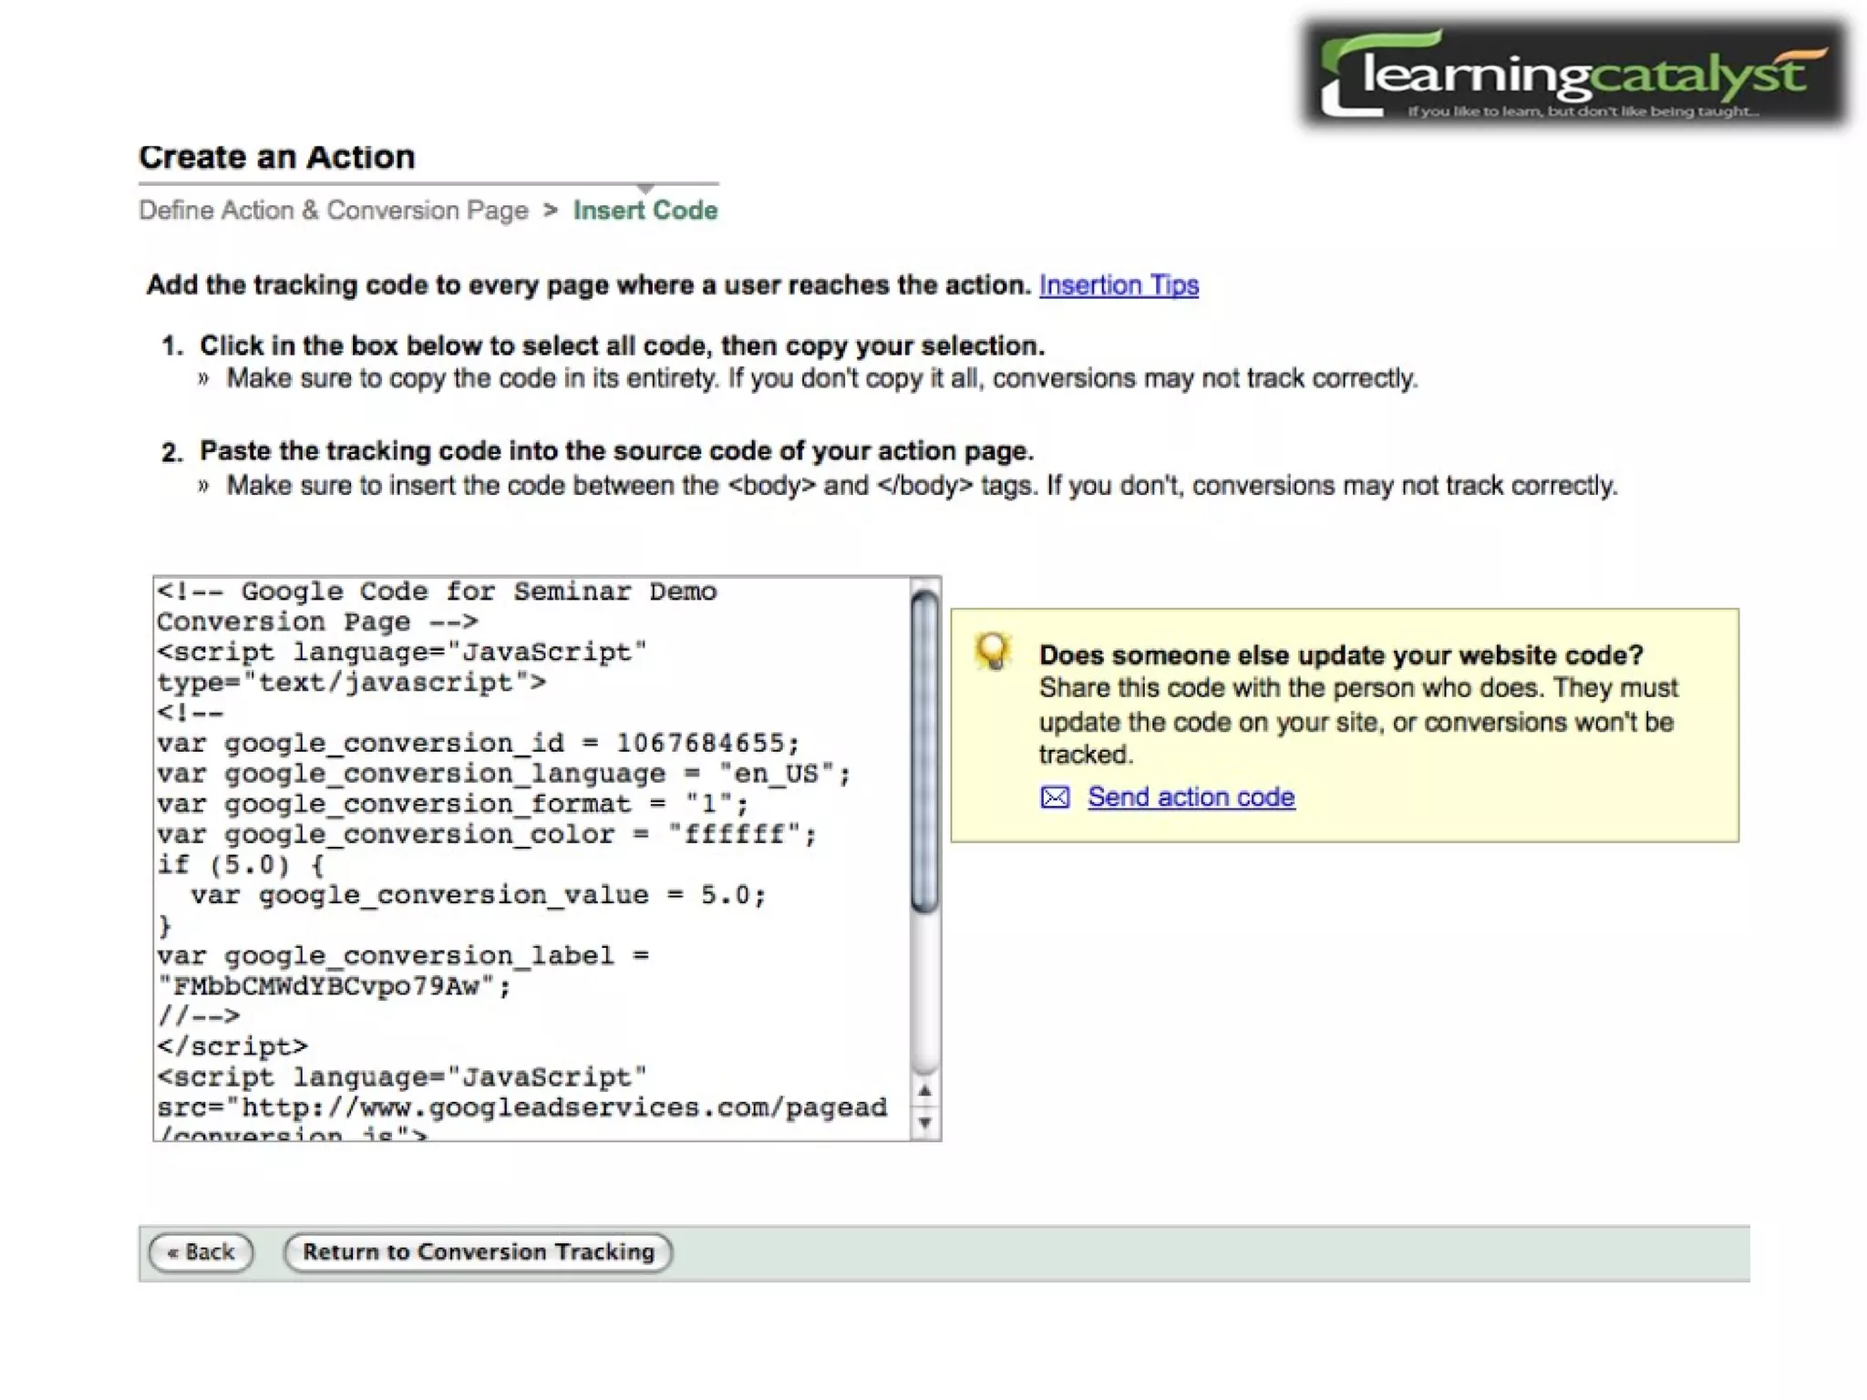Viewport: 1867px width, 1400px height.
Task: Click the Send action code link
Action: pyautogui.click(x=1191, y=798)
